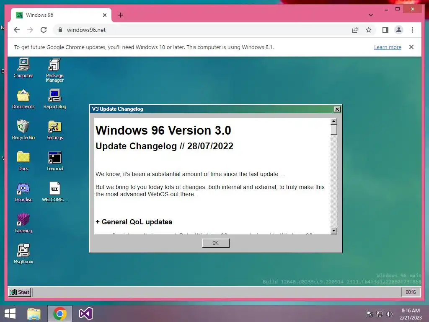Click the site lock icon in the address bar

coord(60,30)
